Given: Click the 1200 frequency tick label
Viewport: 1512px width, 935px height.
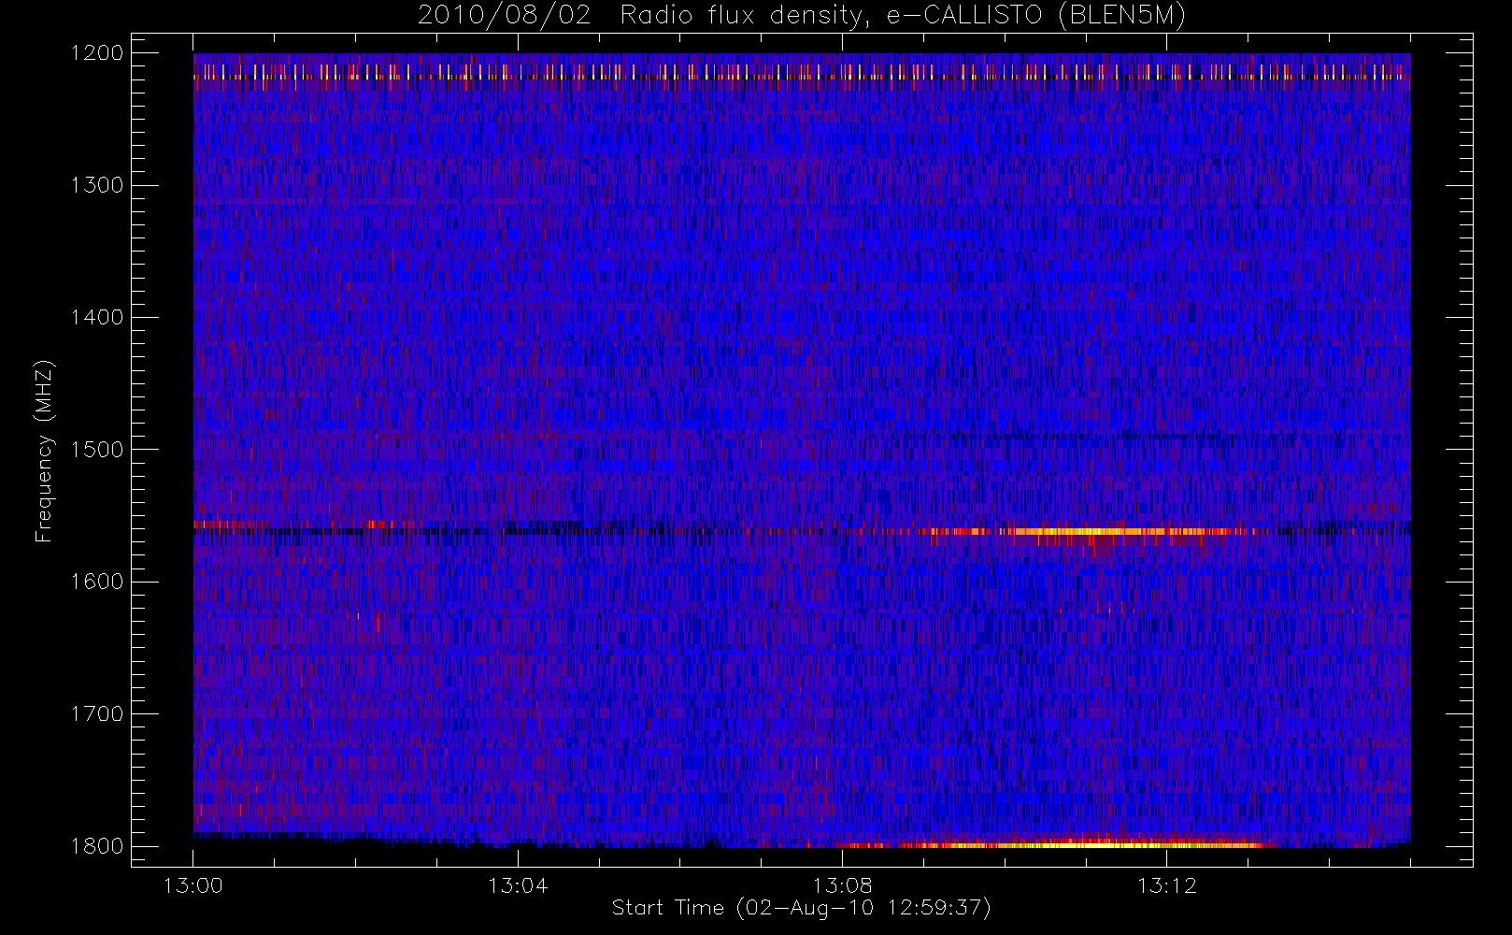Looking at the screenshot, I should tap(97, 53).
